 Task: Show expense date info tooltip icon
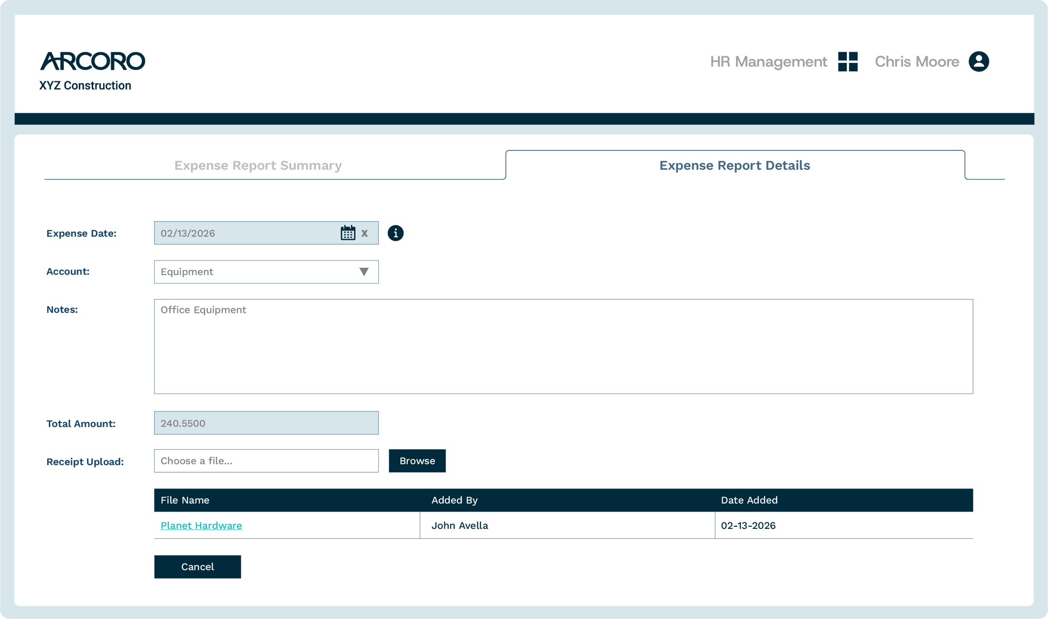coord(396,233)
